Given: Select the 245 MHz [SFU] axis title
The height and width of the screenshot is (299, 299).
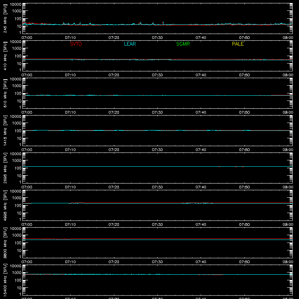Looking at the screenshot, I should click(5, 18).
